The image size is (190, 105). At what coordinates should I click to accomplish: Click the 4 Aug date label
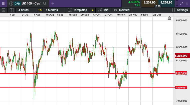click(x=37, y=15)
